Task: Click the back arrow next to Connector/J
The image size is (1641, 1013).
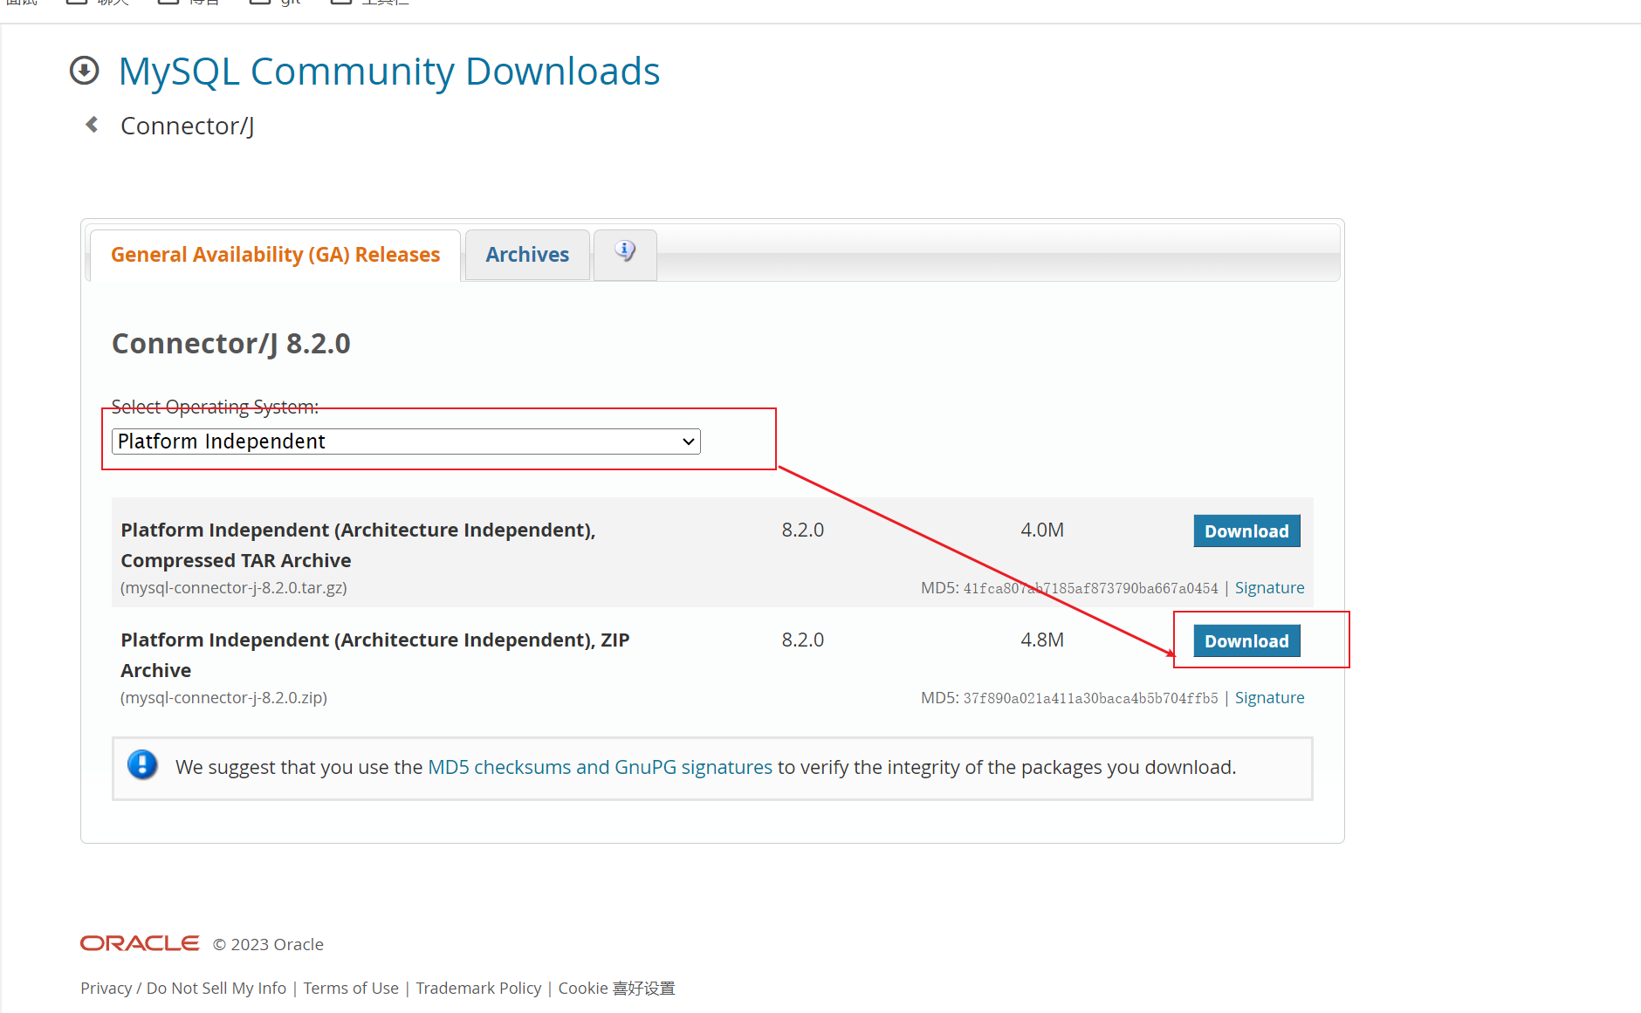Action: point(92,125)
